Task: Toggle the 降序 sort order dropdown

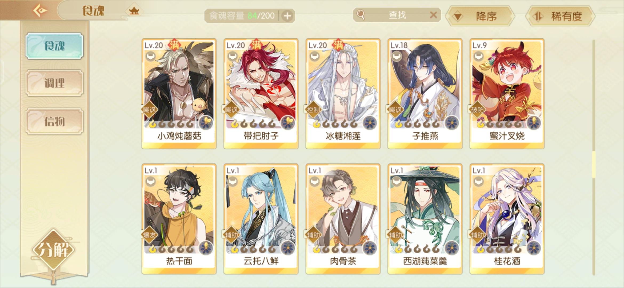Action: pyautogui.click(x=480, y=17)
